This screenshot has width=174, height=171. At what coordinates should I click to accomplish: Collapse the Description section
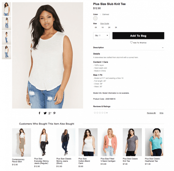pos(163,48)
